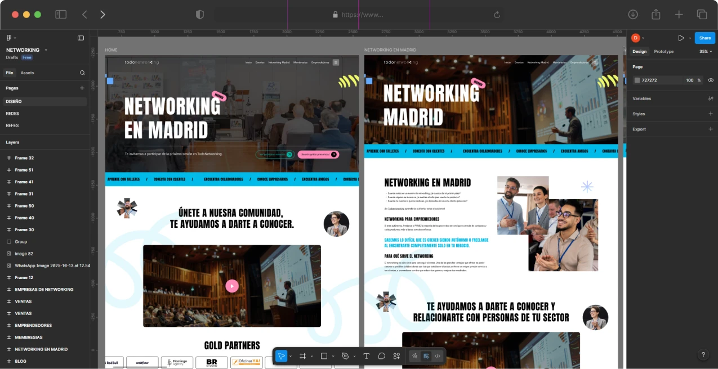
Task: Add a new Style with the plus button
Action: tap(711, 114)
